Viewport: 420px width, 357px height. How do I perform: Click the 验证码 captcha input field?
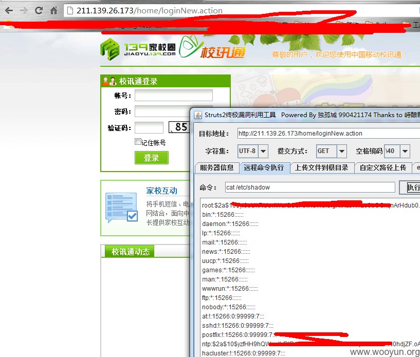tap(149, 128)
